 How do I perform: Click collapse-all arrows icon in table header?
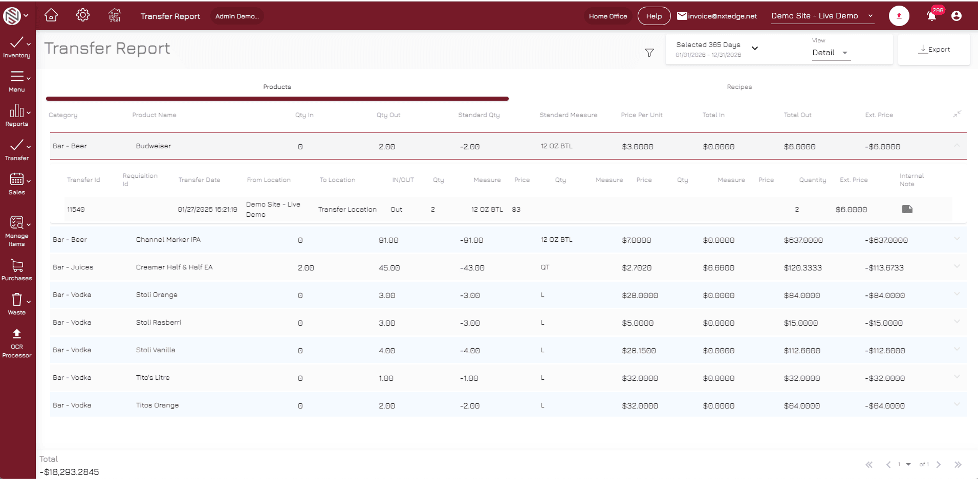957,114
